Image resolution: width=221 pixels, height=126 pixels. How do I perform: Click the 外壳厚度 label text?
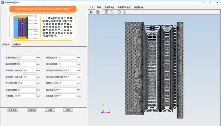(x=9, y=96)
